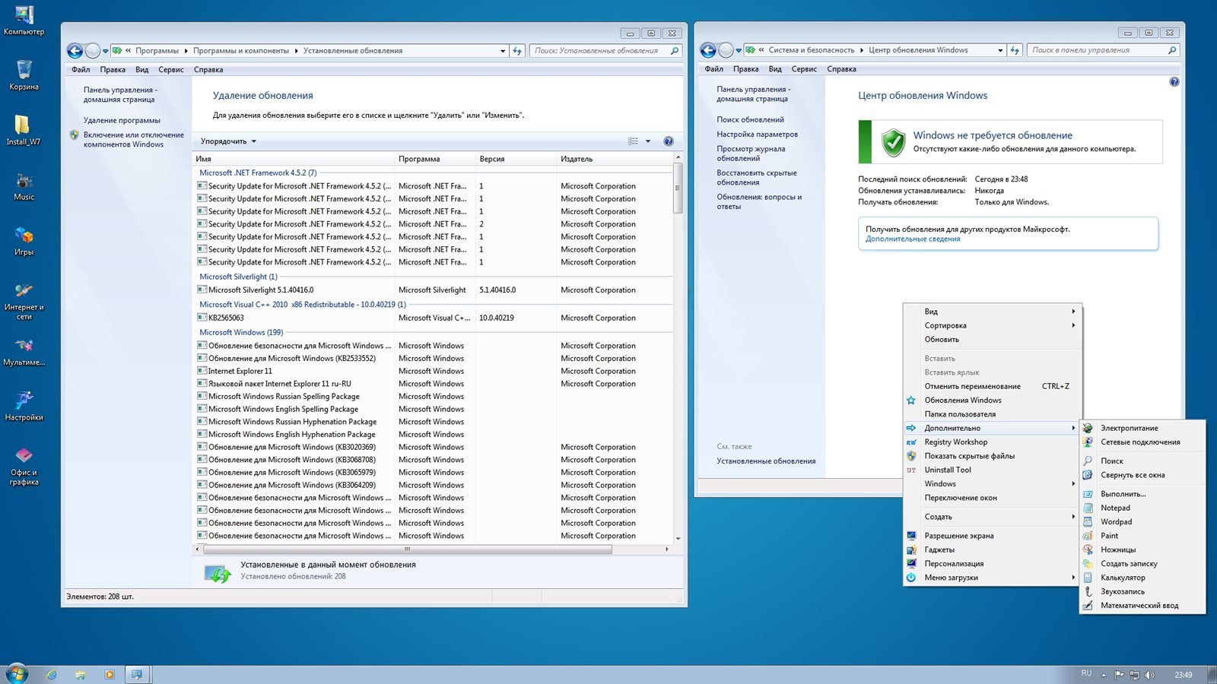Go back in the Windows Update window
This screenshot has width=1217, height=684.
707,50
